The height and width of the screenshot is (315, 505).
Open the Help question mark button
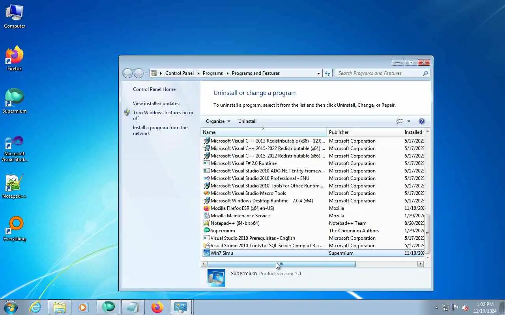click(421, 121)
